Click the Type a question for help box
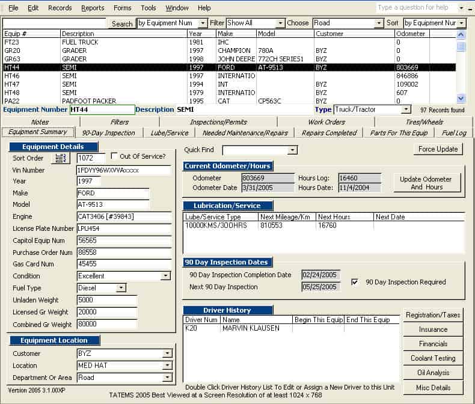 (x=416, y=8)
